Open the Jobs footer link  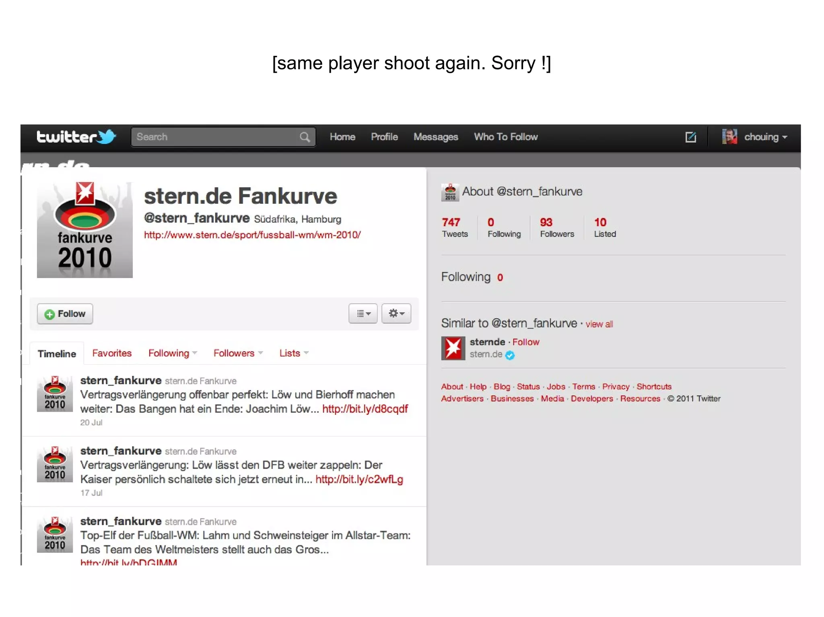point(556,387)
